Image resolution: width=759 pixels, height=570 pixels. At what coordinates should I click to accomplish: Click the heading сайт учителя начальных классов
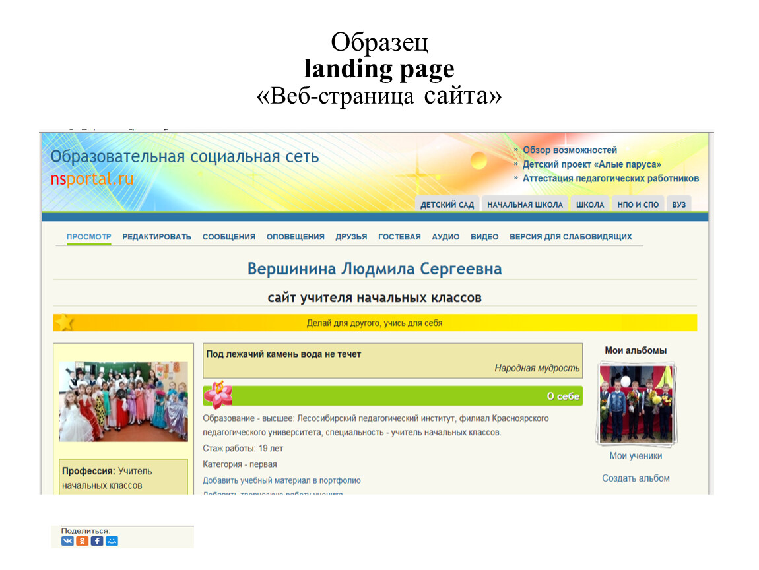point(375,297)
